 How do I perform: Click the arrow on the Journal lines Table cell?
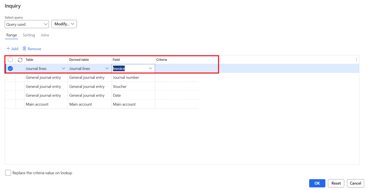click(x=64, y=68)
